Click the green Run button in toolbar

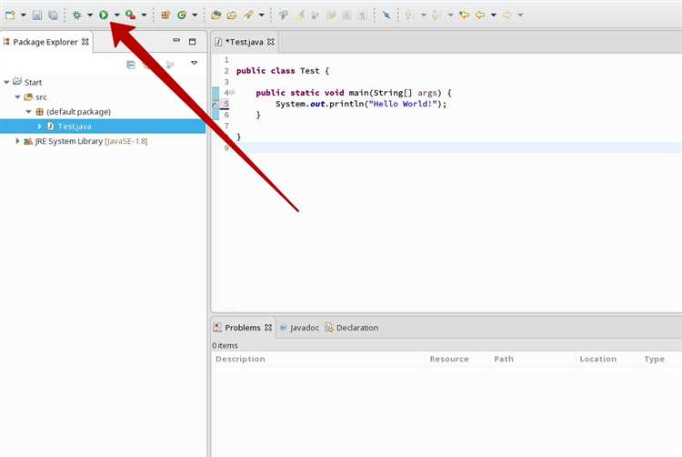click(x=105, y=15)
